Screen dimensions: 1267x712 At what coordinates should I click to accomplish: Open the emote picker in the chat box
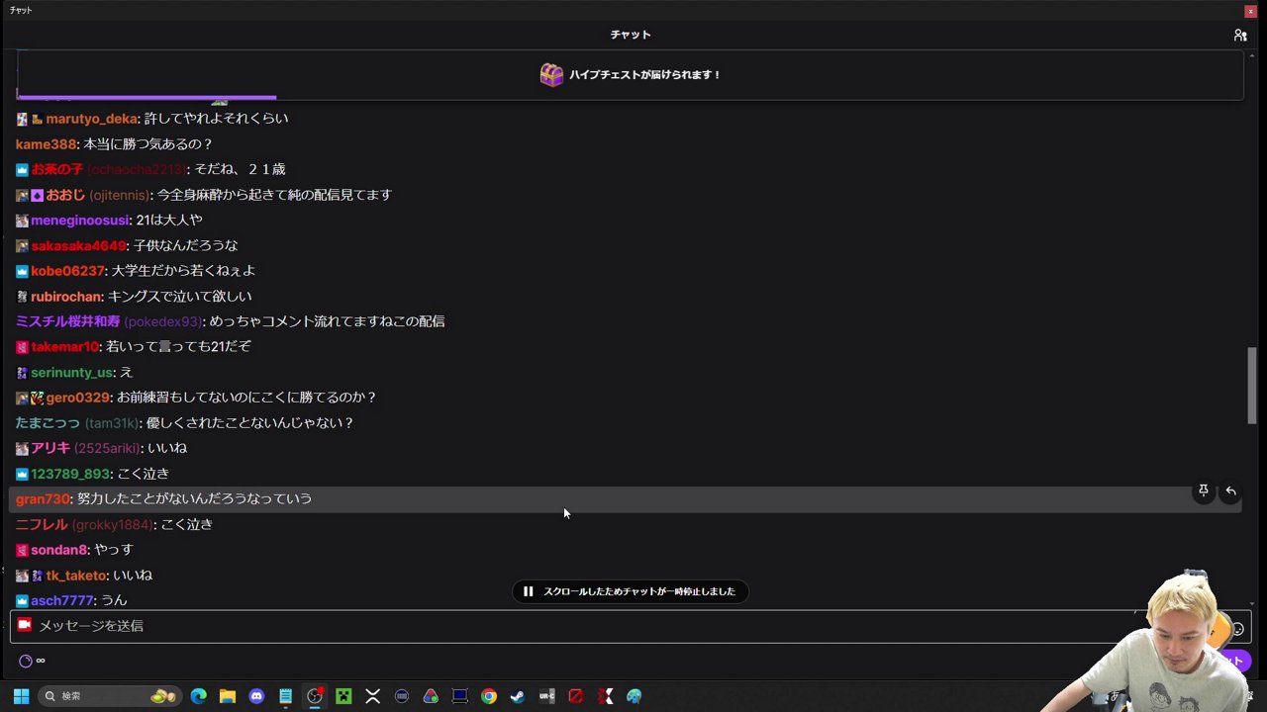(x=1237, y=628)
